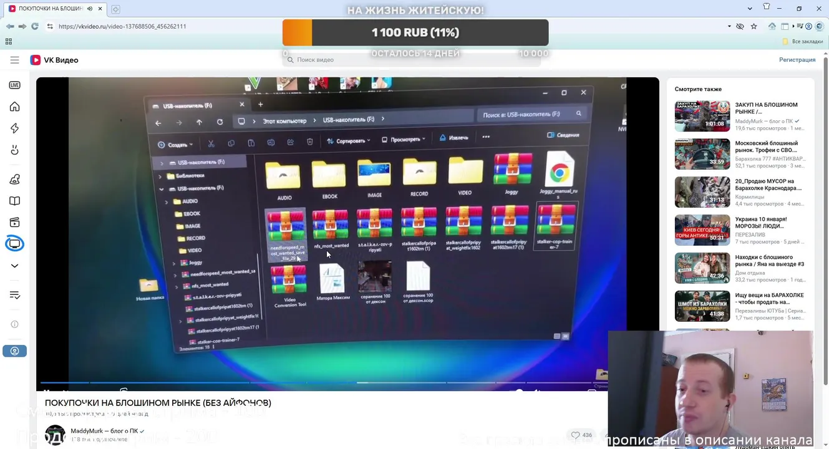Expand the Joggy tree node in the video

(174, 263)
